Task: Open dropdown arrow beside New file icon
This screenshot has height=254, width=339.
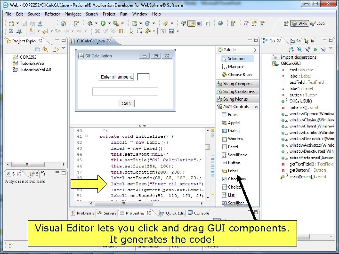Action: point(17,24)
